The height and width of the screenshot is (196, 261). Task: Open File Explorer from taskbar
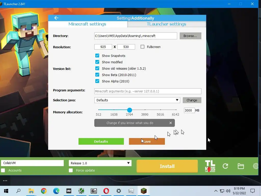tap(31, 191)
